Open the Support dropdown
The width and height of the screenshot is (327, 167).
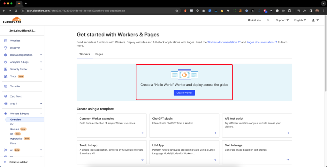(282, 20)
